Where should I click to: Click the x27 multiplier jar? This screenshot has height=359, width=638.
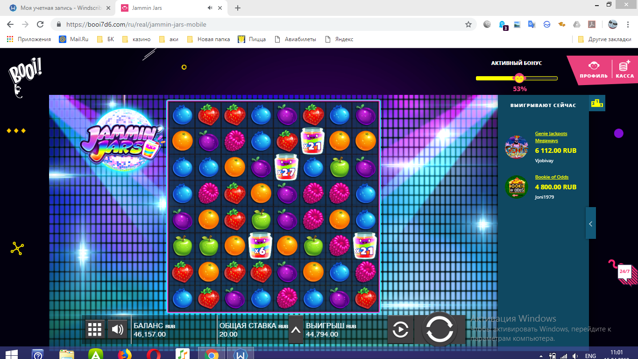(286, 167)
